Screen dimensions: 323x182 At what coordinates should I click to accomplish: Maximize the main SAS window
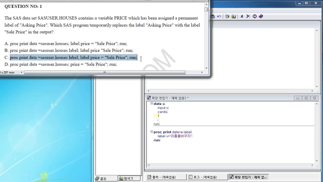(x=306, y=3)
